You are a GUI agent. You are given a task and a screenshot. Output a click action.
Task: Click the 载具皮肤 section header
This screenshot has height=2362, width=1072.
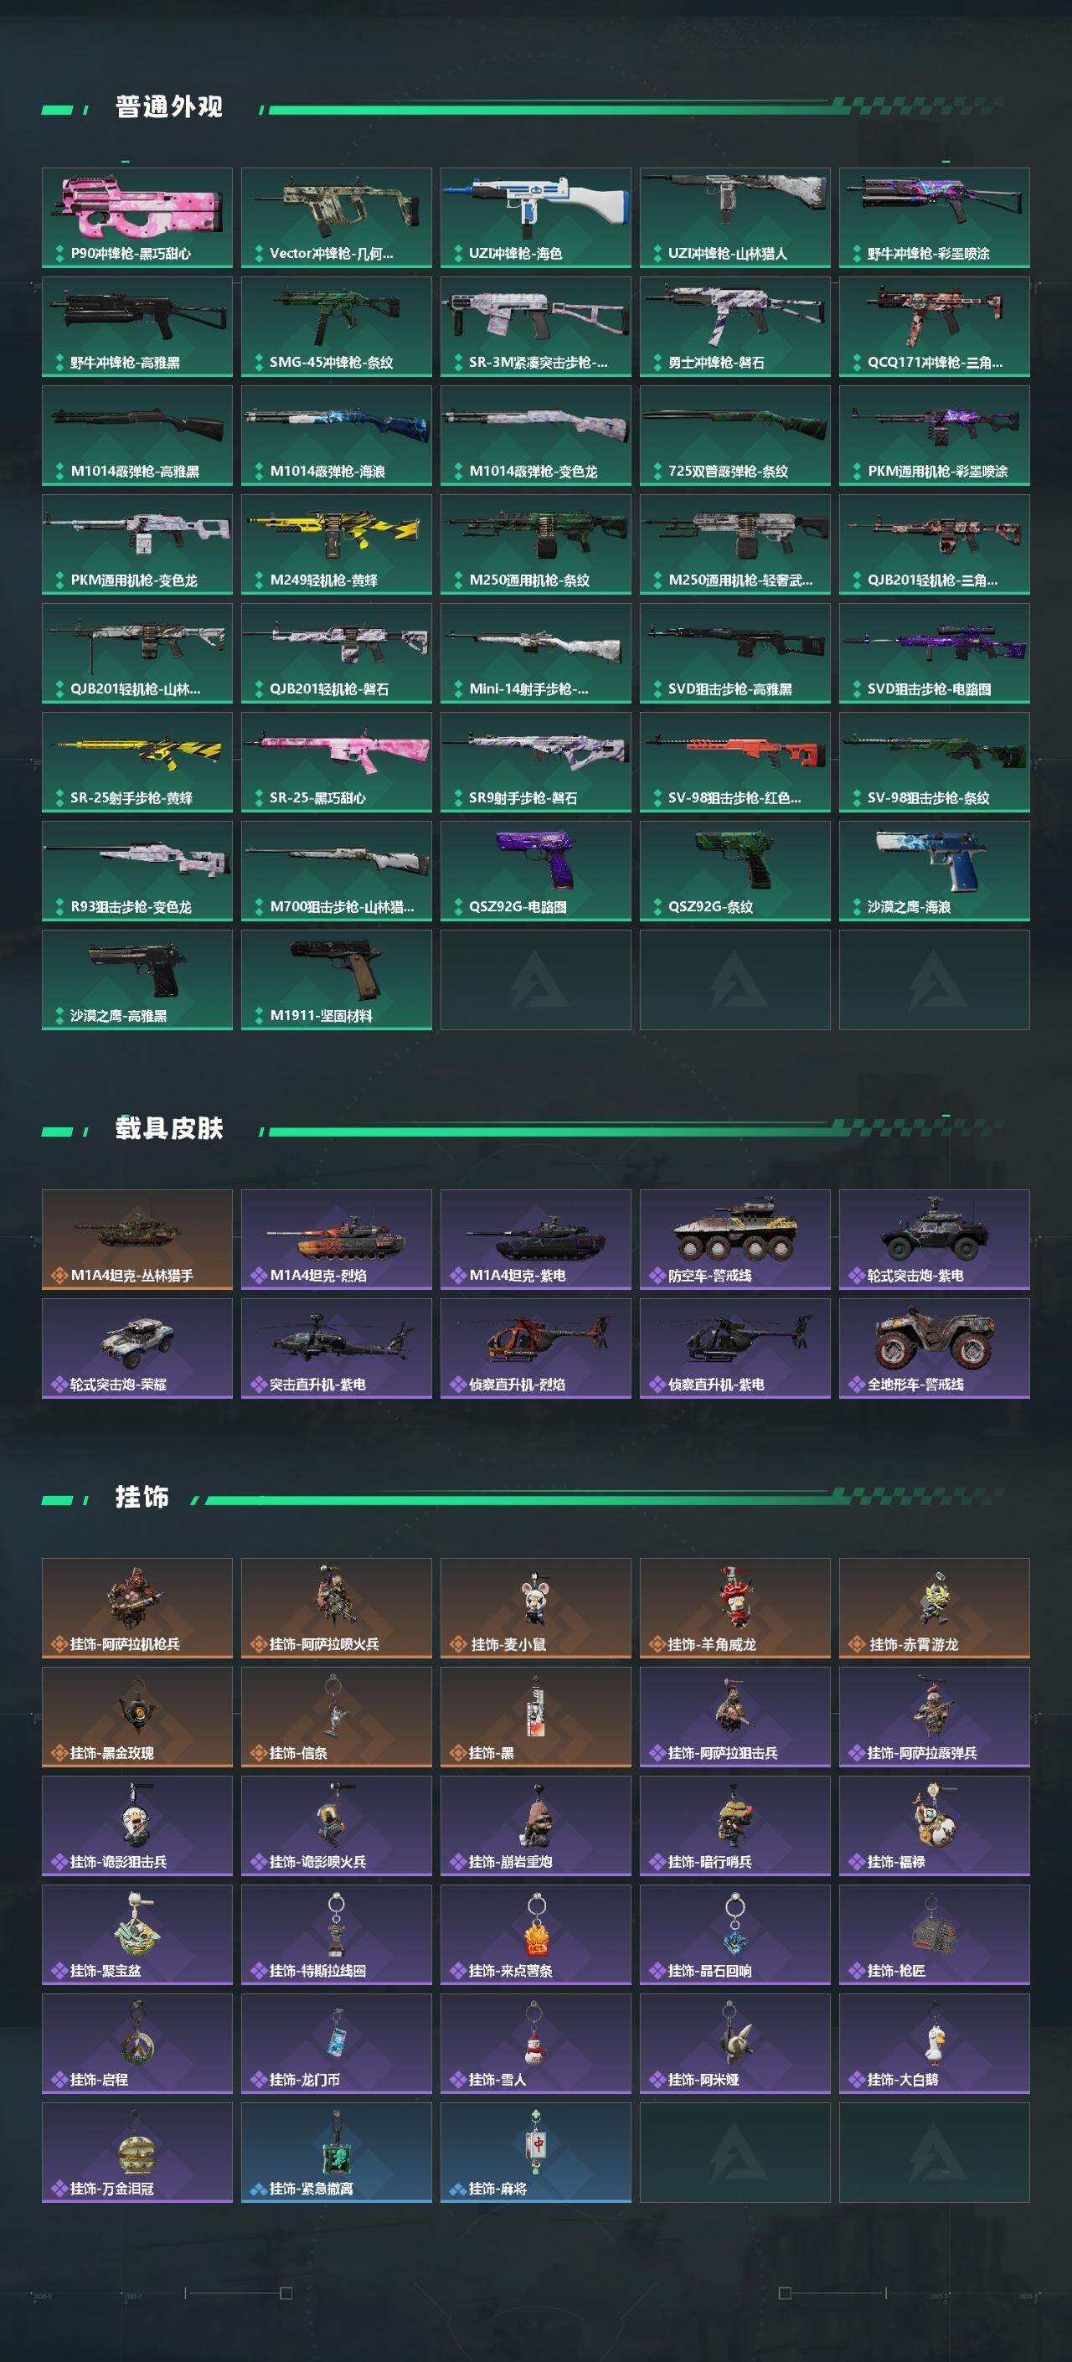tap(168, 1129)
